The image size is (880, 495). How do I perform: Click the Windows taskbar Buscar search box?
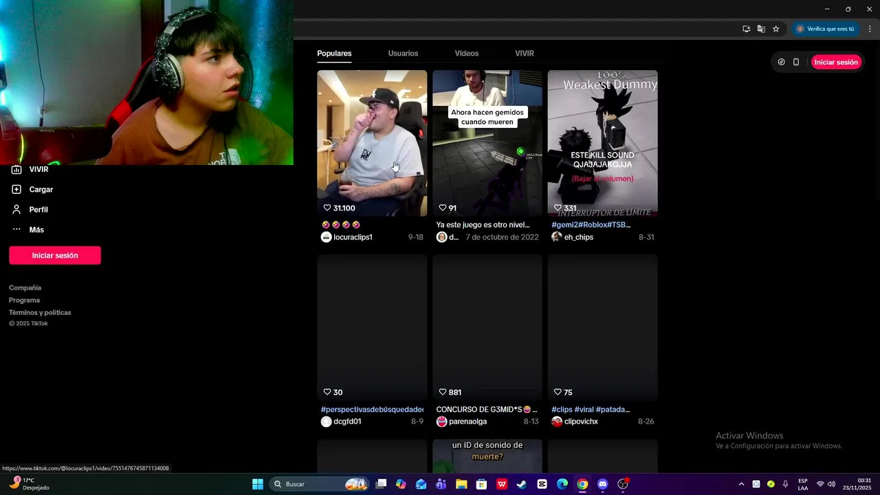pyautogui.click(x=320, y=484)
